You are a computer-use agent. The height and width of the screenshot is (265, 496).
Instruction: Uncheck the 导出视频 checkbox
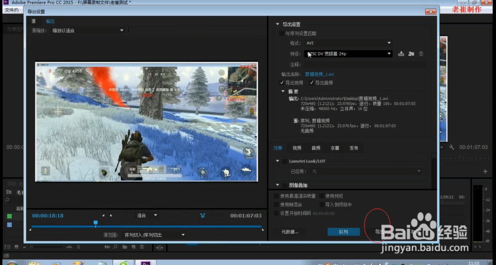pos(282,83)
